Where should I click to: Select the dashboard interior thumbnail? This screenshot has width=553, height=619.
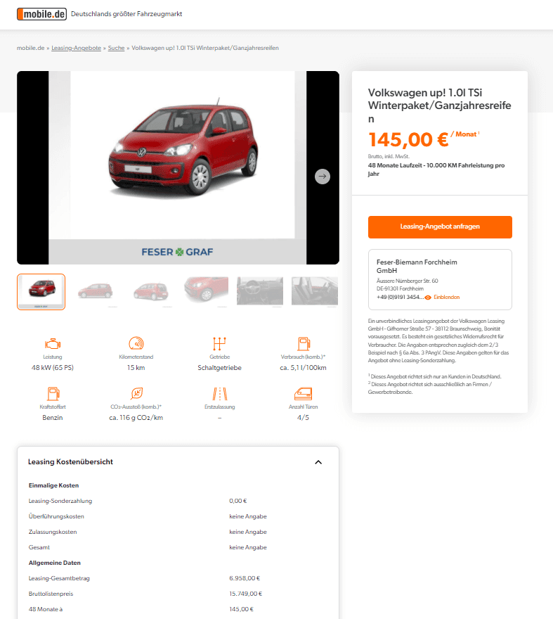260,292
